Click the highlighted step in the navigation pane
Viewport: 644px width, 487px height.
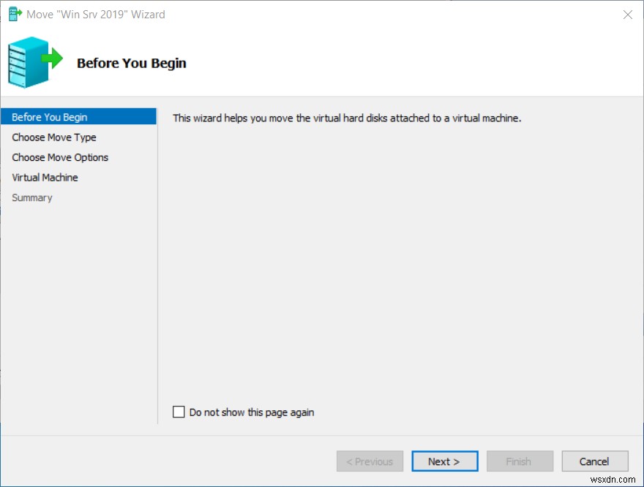point(49,116)
